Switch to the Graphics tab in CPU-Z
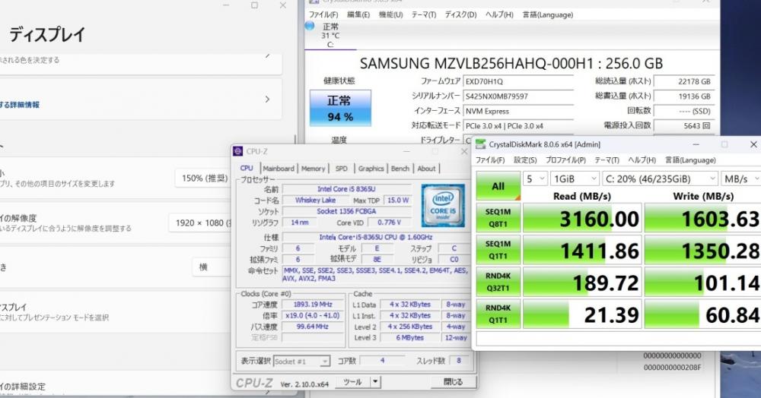This screenshot has width=761, height=398. point(371,168)
